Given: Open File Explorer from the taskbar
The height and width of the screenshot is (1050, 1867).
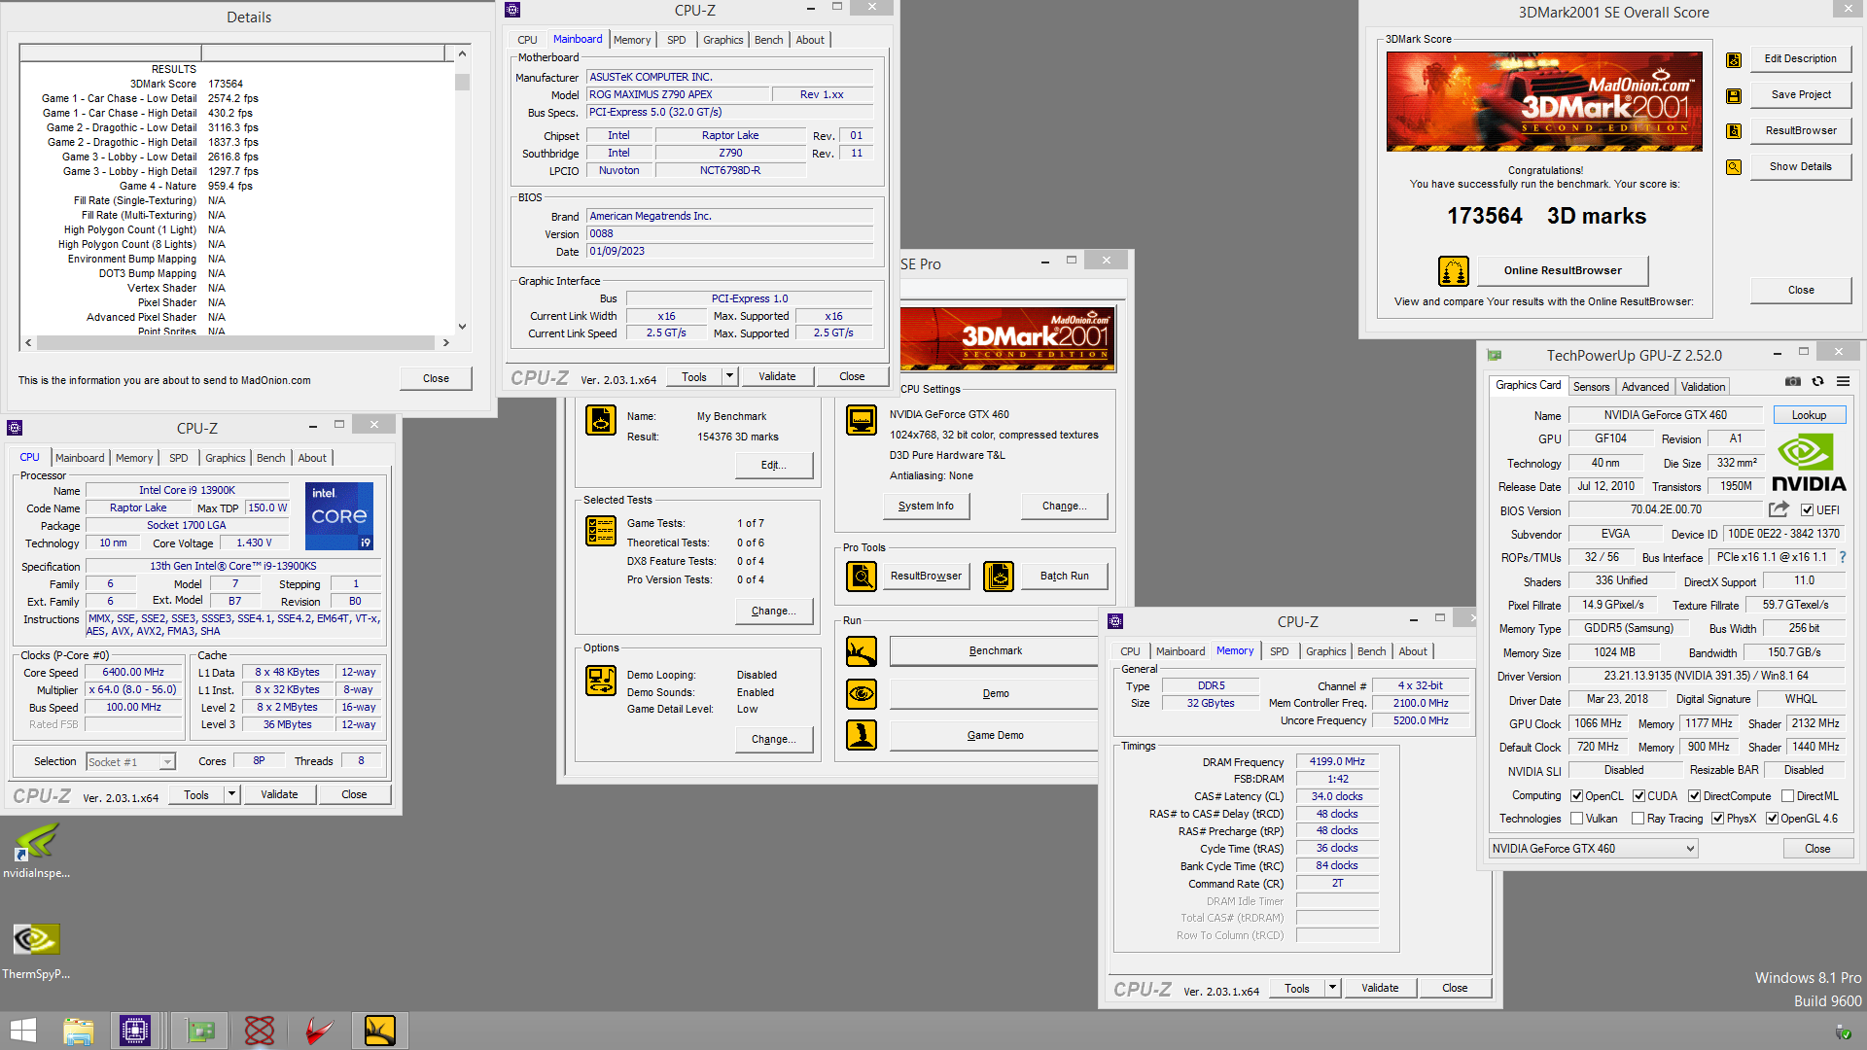Looking at the screenshot, I should [x=78, y=1031].
